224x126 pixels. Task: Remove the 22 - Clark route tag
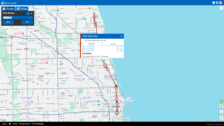coord(4,18)
